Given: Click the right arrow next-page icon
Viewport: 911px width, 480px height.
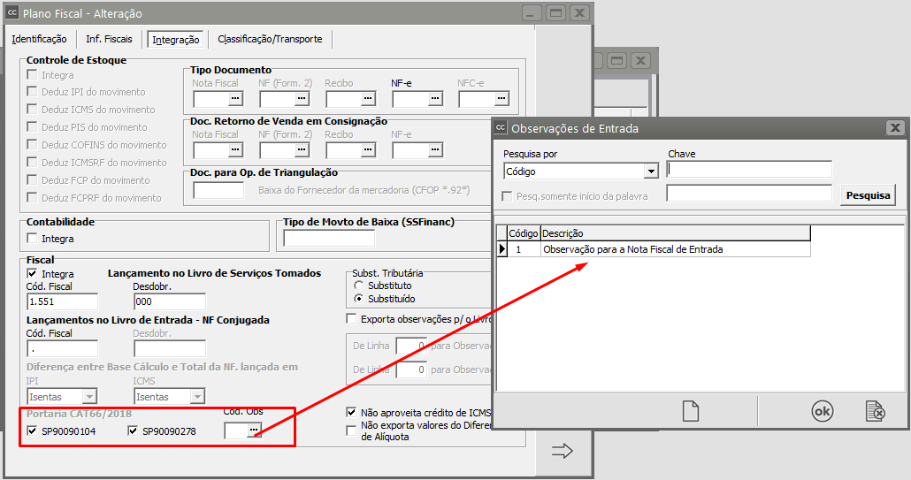Looking at the screenshot, I should (563, 452).
